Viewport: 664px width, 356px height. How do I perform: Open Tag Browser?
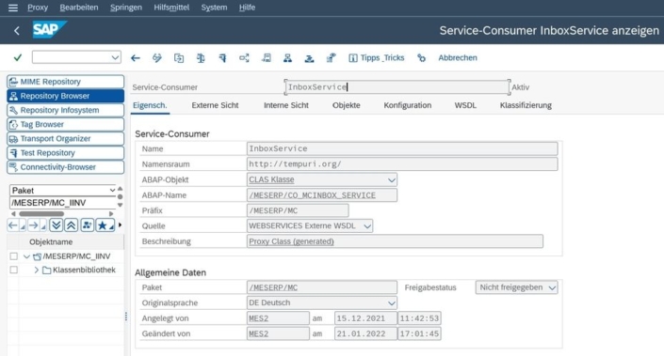click(66, 125)
